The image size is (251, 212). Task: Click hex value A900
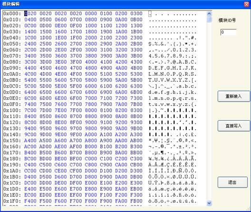click(x=106, y=141)
